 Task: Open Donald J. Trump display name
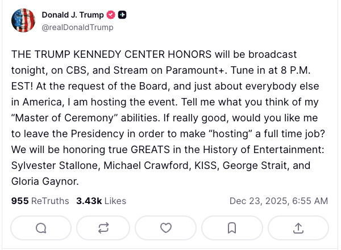(x=73, y=15)
